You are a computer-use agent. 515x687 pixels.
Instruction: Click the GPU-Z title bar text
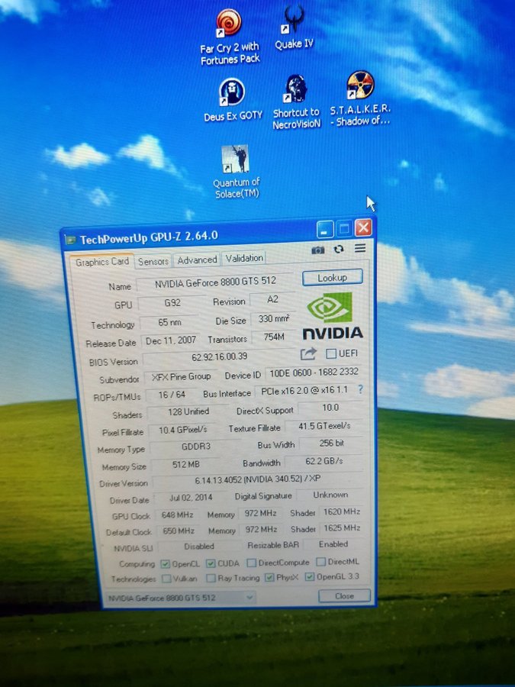coord(149,237)
